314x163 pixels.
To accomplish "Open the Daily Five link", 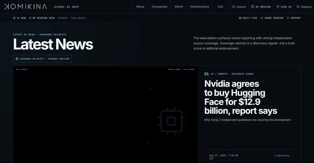I will [x=248, y=18].
